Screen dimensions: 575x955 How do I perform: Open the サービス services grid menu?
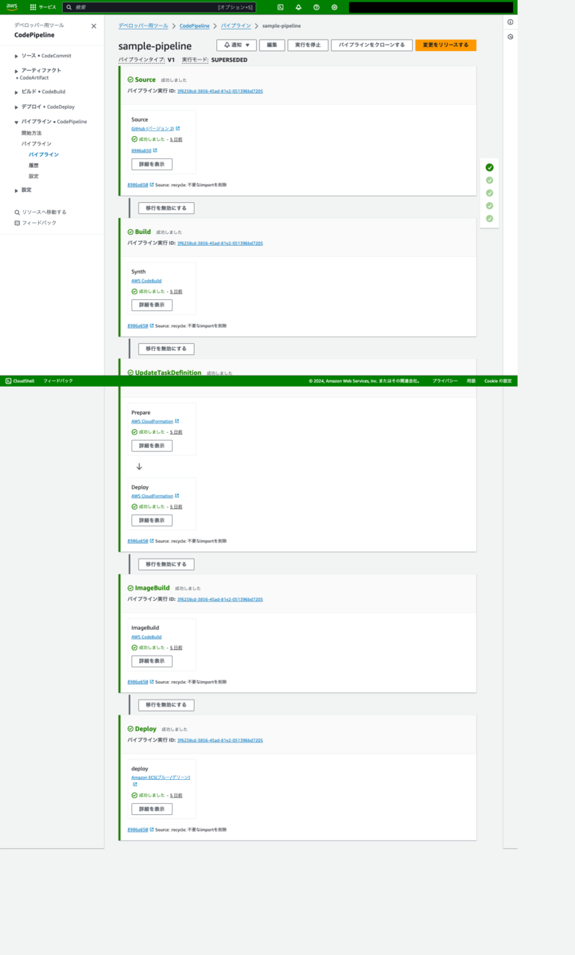43,7
